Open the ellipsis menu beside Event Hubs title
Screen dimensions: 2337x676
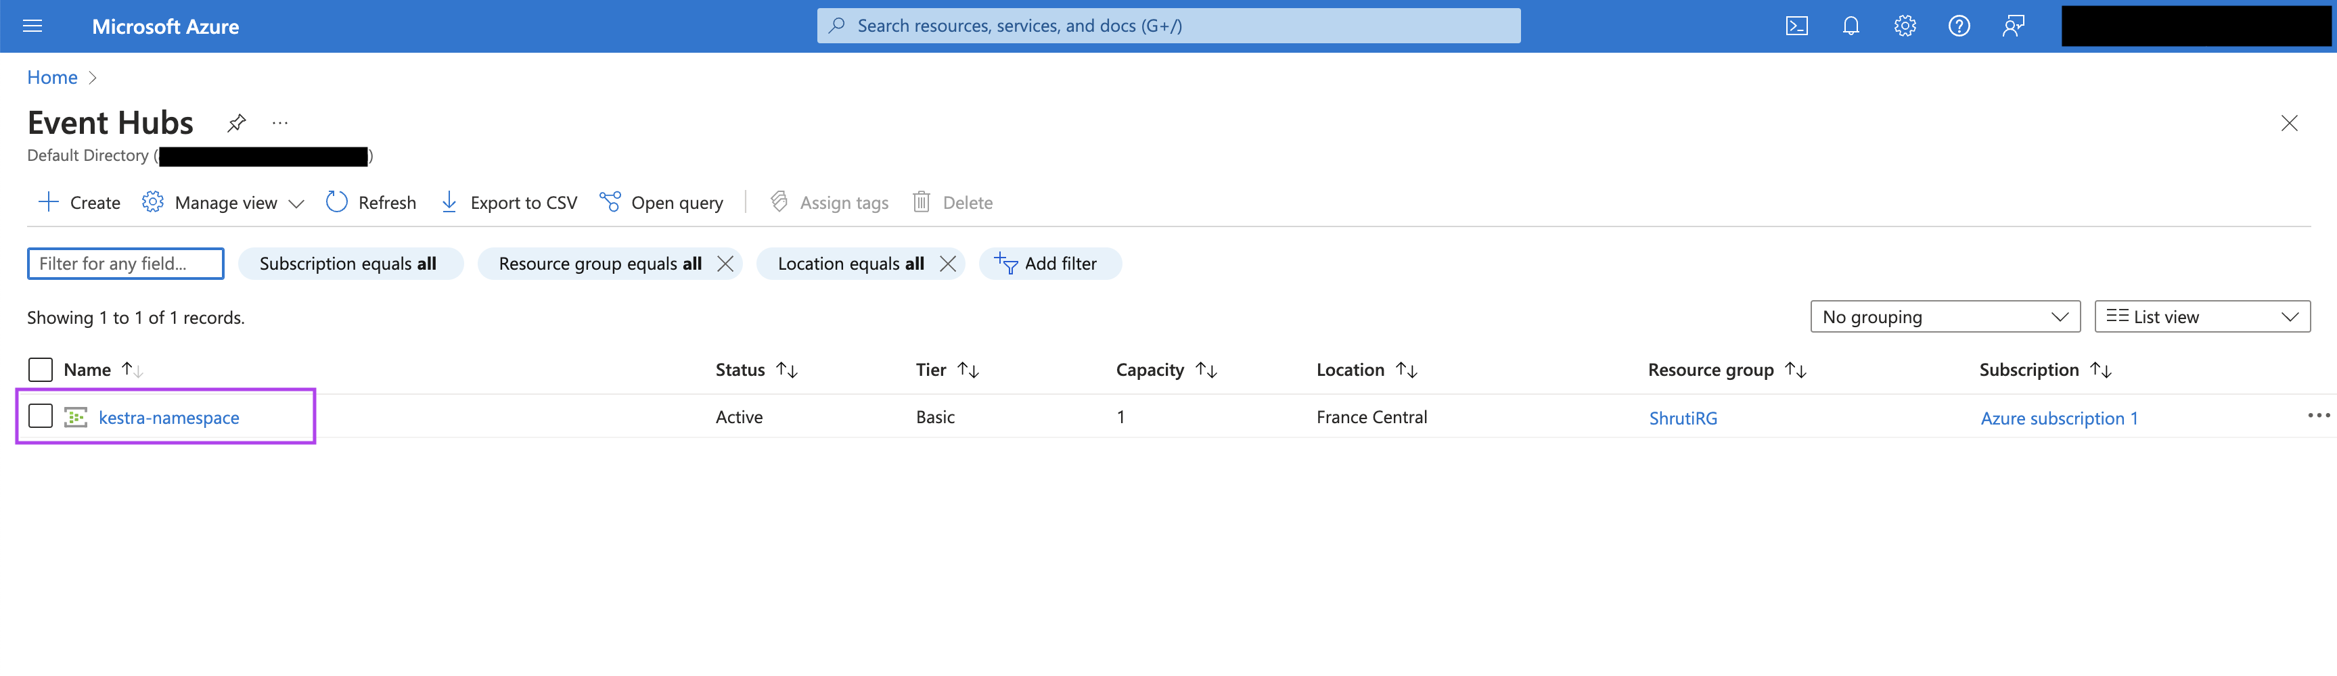(x=279, y=122)
